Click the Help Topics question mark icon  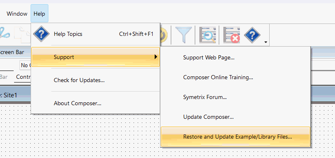tap(41, 34)
